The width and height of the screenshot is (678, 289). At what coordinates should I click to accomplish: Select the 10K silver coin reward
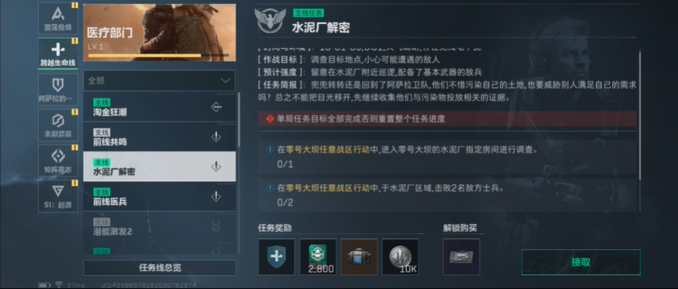400,256
